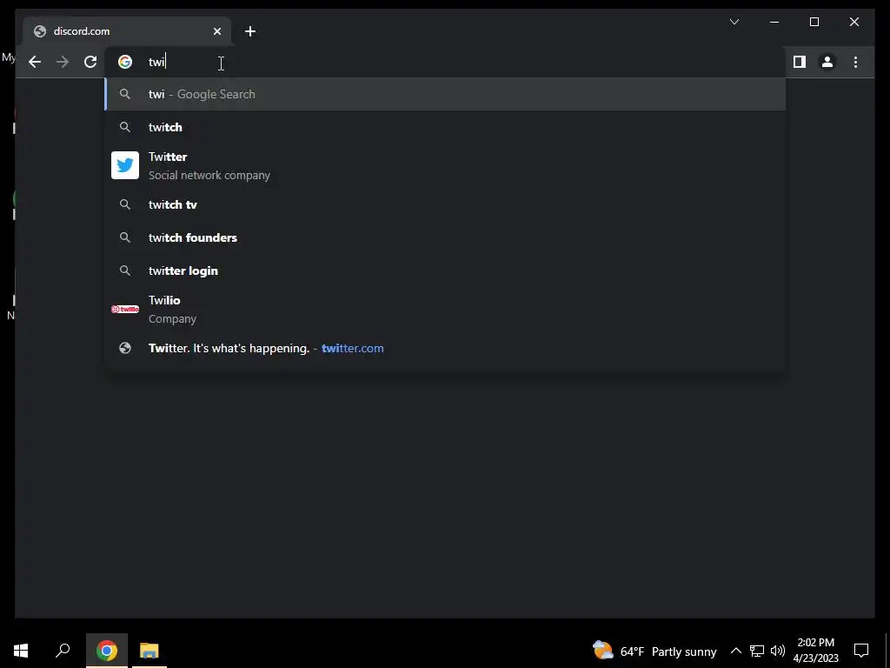Click the Chrome taskbar icon
The width and height of the screenshot is (890, 668).
point(107,651)
